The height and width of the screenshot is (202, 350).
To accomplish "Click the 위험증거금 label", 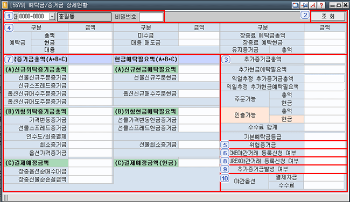I will (262, 145).
